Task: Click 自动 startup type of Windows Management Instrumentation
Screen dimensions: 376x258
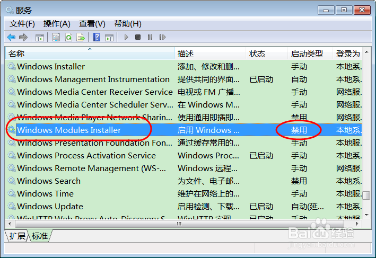Action: pyautogui.click(x=299, y=79)
